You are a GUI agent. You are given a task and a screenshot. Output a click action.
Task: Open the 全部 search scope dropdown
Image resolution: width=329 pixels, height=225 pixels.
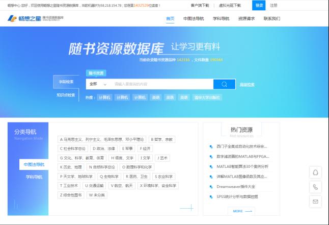click(98, 84)
